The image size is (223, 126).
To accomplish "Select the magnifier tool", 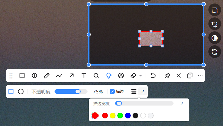I will tap(96, 76).
